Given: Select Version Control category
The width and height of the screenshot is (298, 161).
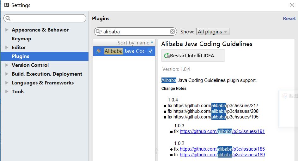Looking at the screenshot, I should coord(30,65).
